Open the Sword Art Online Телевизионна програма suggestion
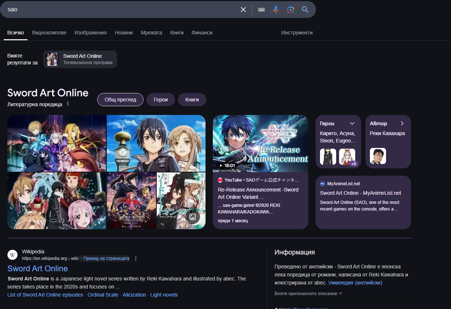 [80, 59]
